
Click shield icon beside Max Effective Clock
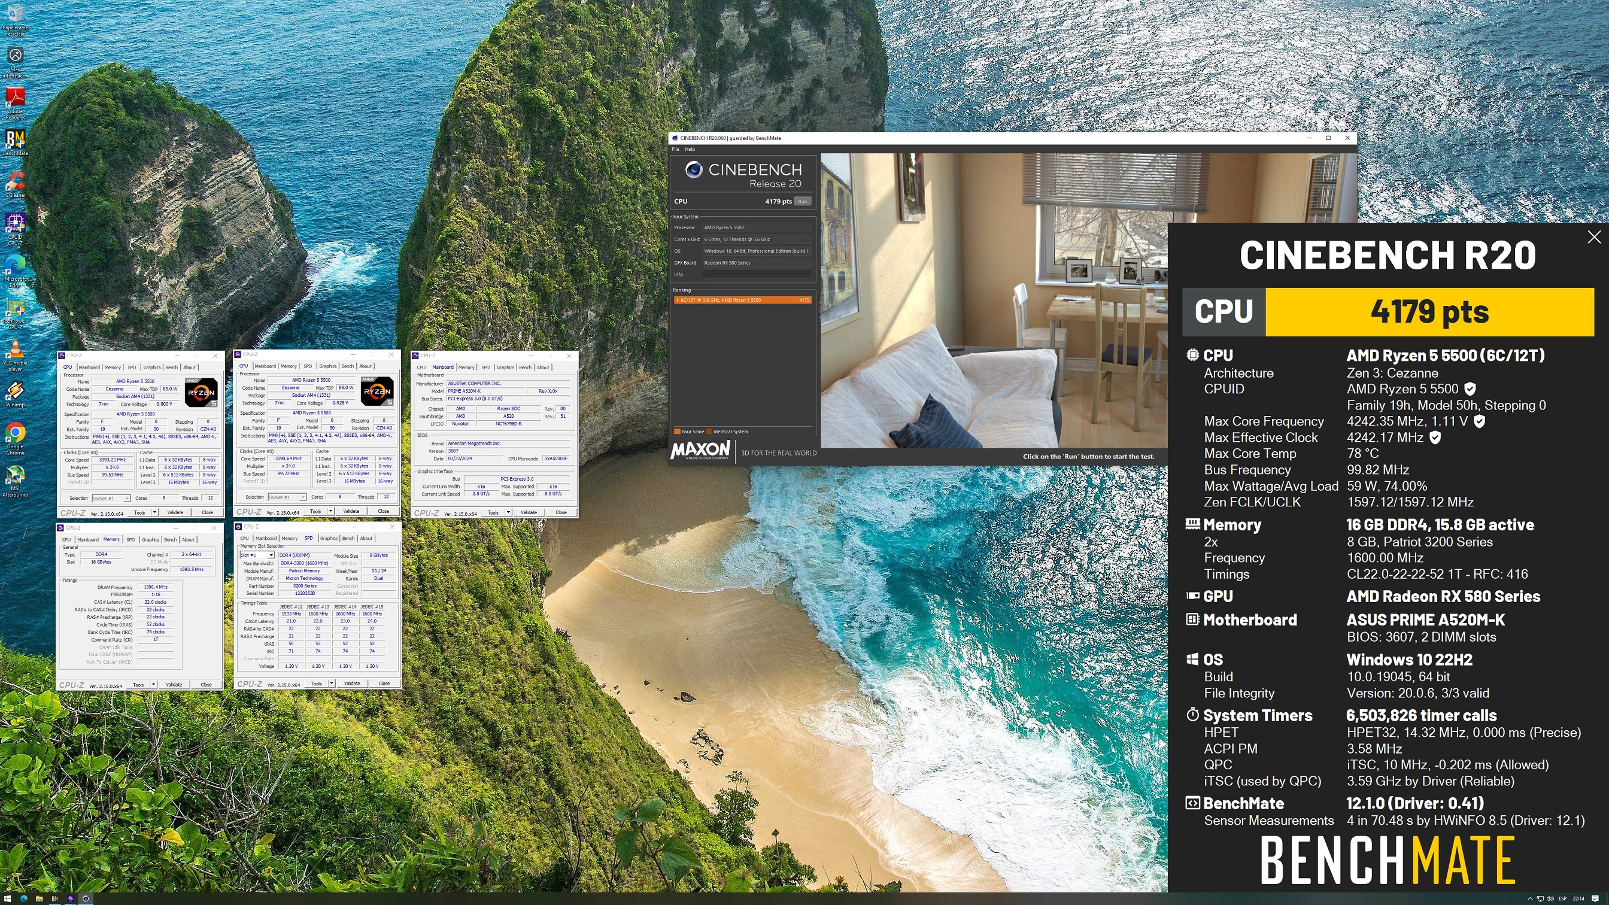coord(1435,437)
